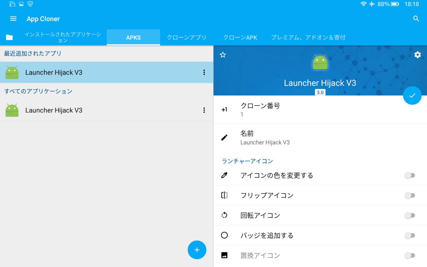Screen dimensions: 427x267
Task: Open overflow menu under すべてのアプリケーション
Action: (x=204, y=110)
